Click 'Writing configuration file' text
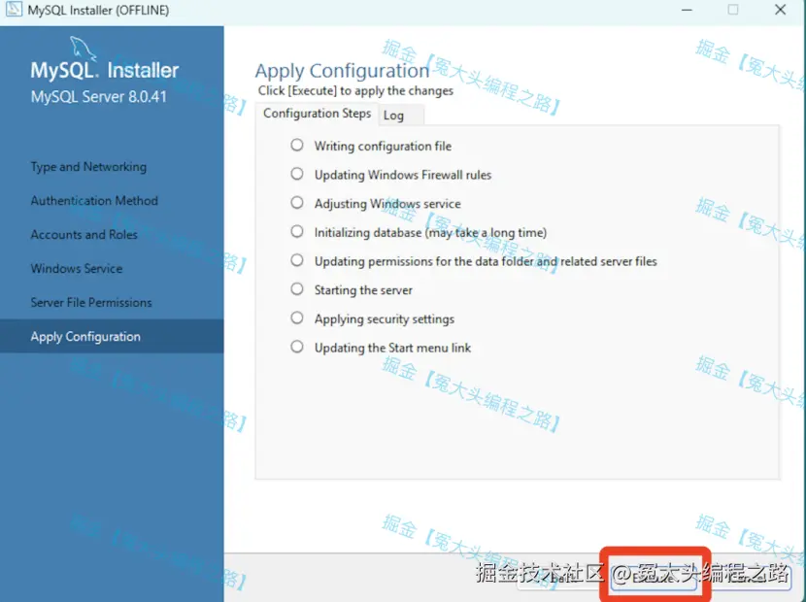 click(x=383, y=147)
